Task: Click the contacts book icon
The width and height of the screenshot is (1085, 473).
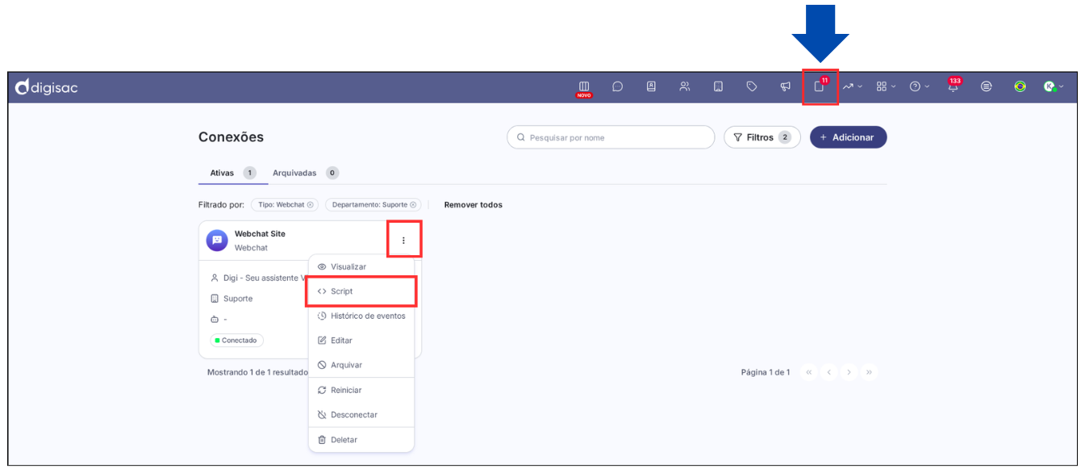Action: [651, 86]
